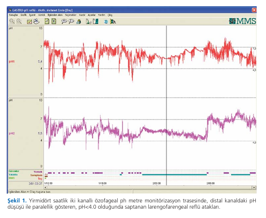Click the timeline scrollbar right arrow
This screenshot has height=218, width=266.
254,187
